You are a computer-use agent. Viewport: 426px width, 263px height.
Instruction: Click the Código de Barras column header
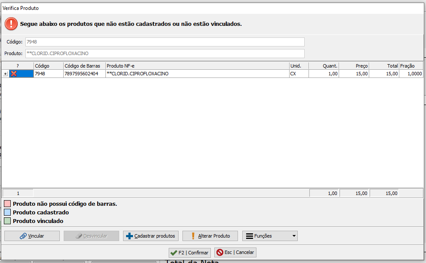pyautogui.click(x=84, y=66)
